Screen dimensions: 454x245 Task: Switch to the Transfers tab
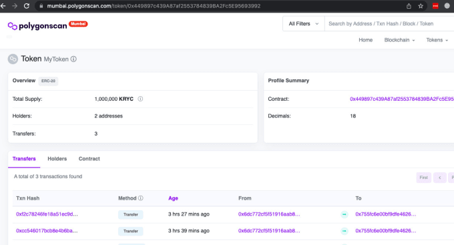pyautogui.click(x=24, y=159)
